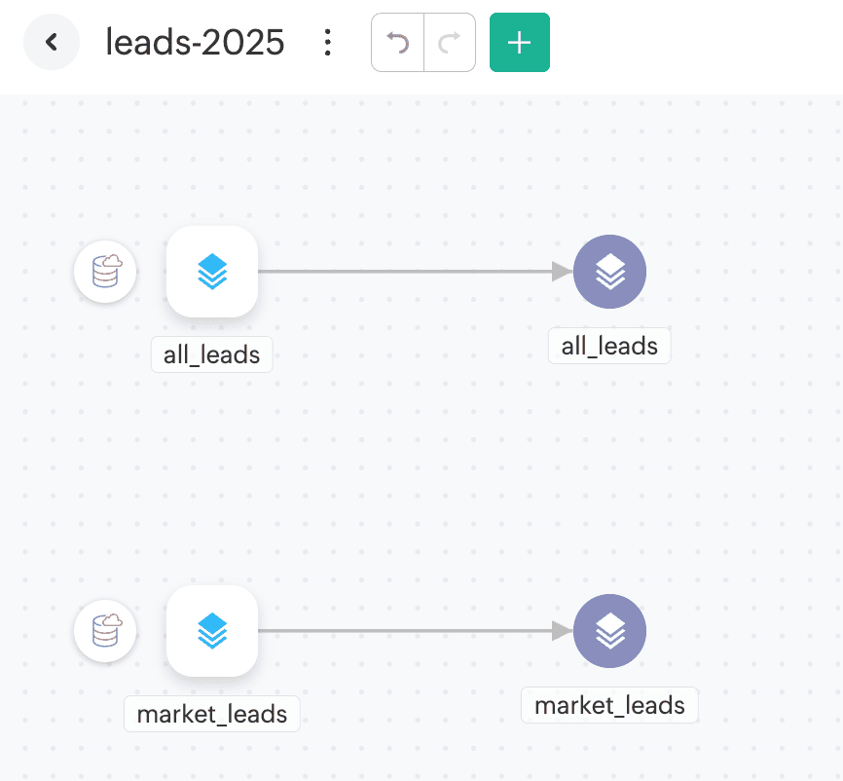Click the arrowhead entering purple all_leads node

pyautogui.click(x=562, y=272)
